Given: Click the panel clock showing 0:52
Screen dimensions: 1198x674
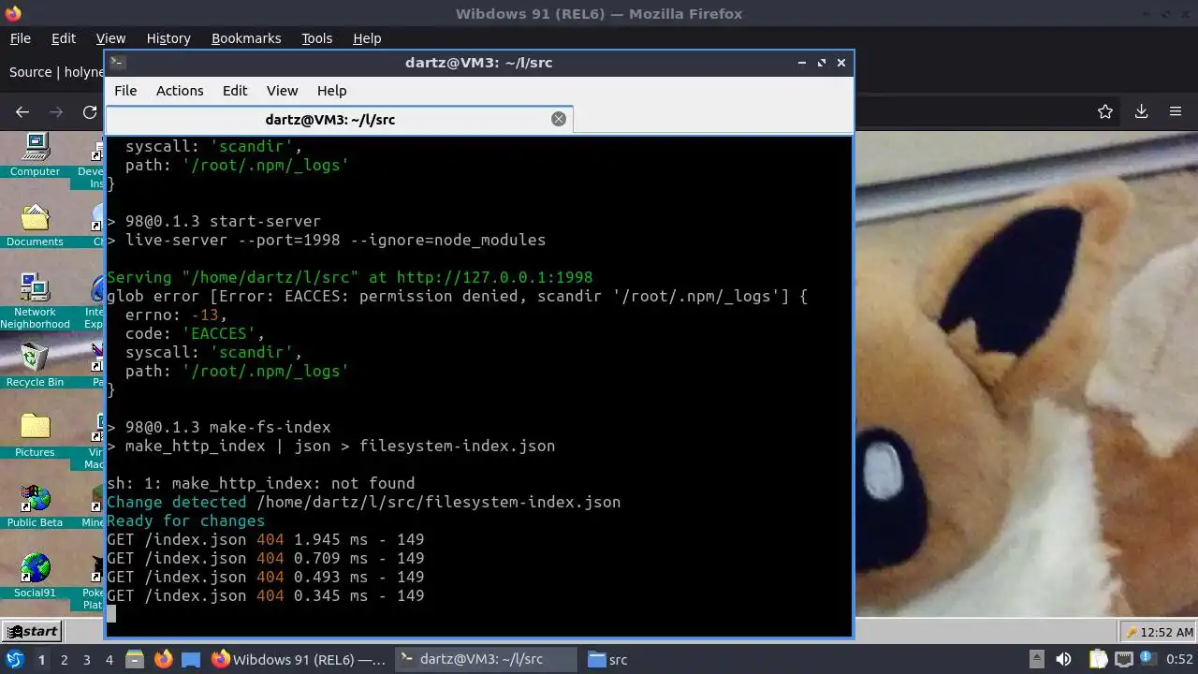Looking at the screenshot, I should [x=1178, y=660].
